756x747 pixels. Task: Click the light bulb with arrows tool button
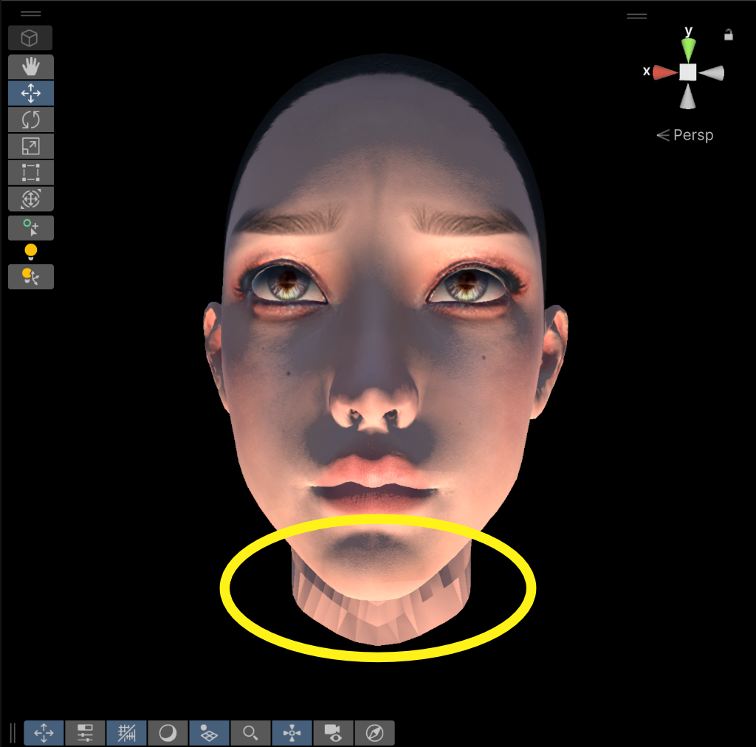(x=30, y=277)
